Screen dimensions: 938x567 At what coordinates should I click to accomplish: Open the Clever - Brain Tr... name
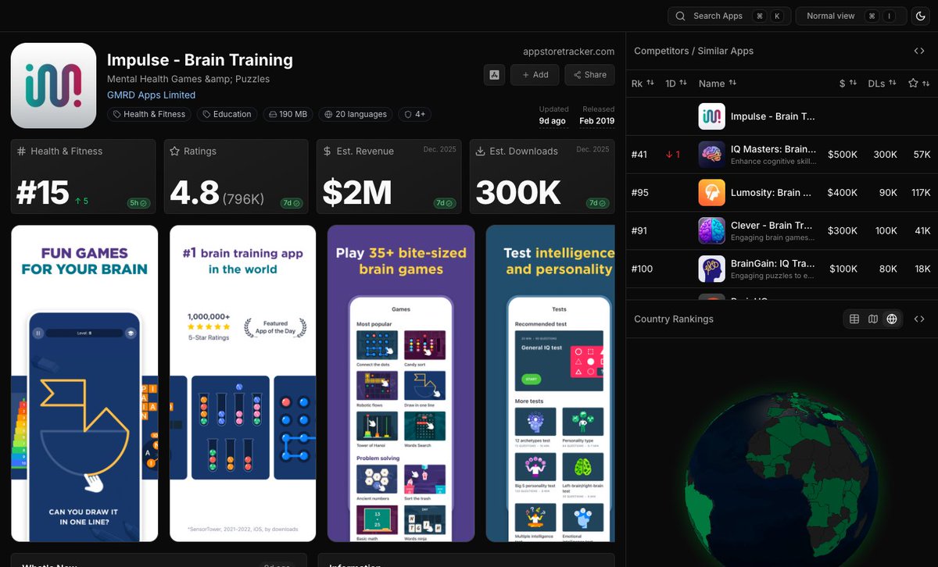(773, 225)
